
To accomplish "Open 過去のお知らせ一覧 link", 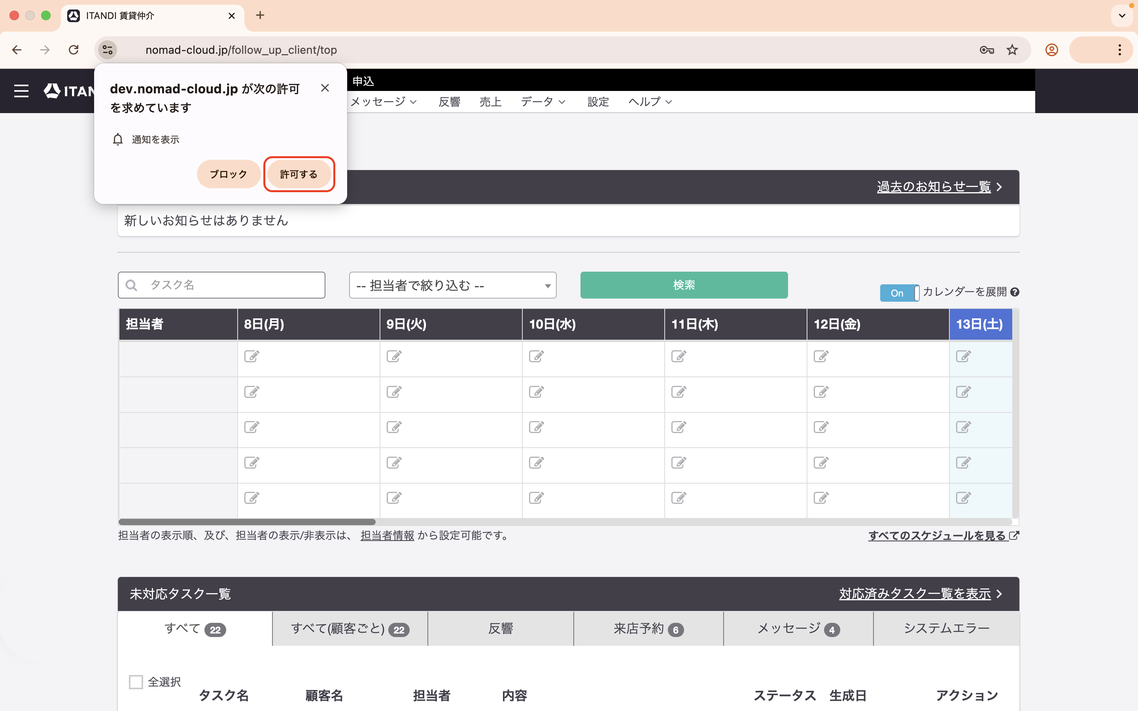I will pyautogui.click(x=939, y=187).
